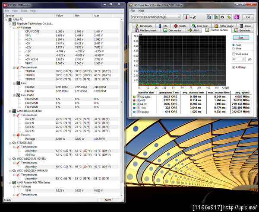Collapse the Powers node under AMD Athlon

click(14, 135)
